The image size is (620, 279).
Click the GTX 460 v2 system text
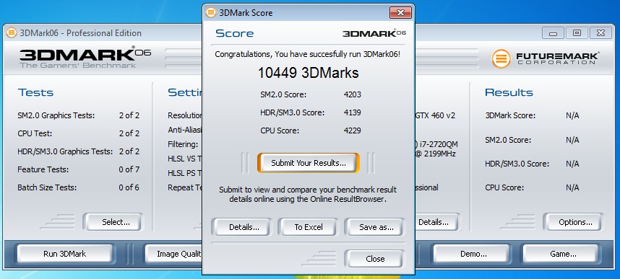(435, 115)
